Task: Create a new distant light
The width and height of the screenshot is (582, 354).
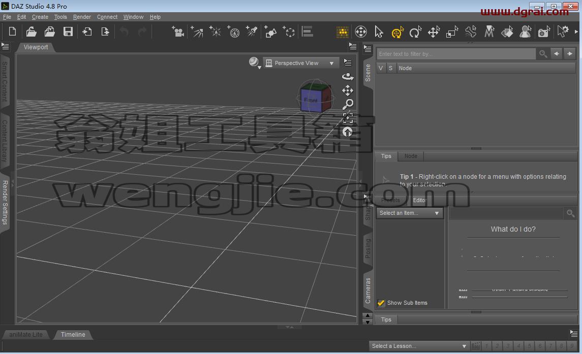Action: (x=197, y=32)
